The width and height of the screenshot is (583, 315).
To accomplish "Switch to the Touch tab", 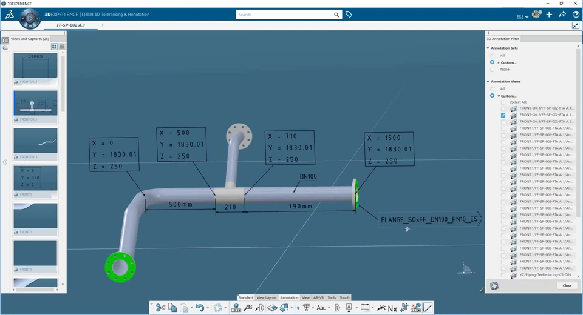I will point(344,297).
